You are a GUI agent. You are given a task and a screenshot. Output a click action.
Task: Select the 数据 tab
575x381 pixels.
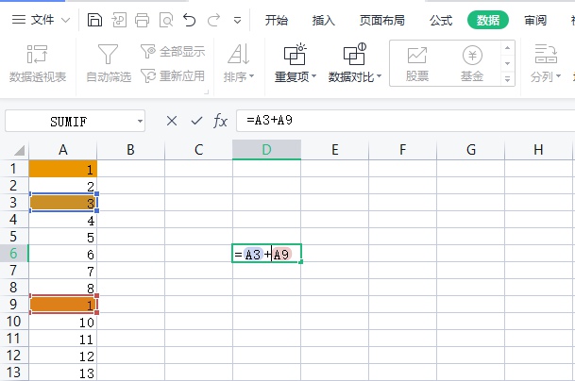point(488,20)
